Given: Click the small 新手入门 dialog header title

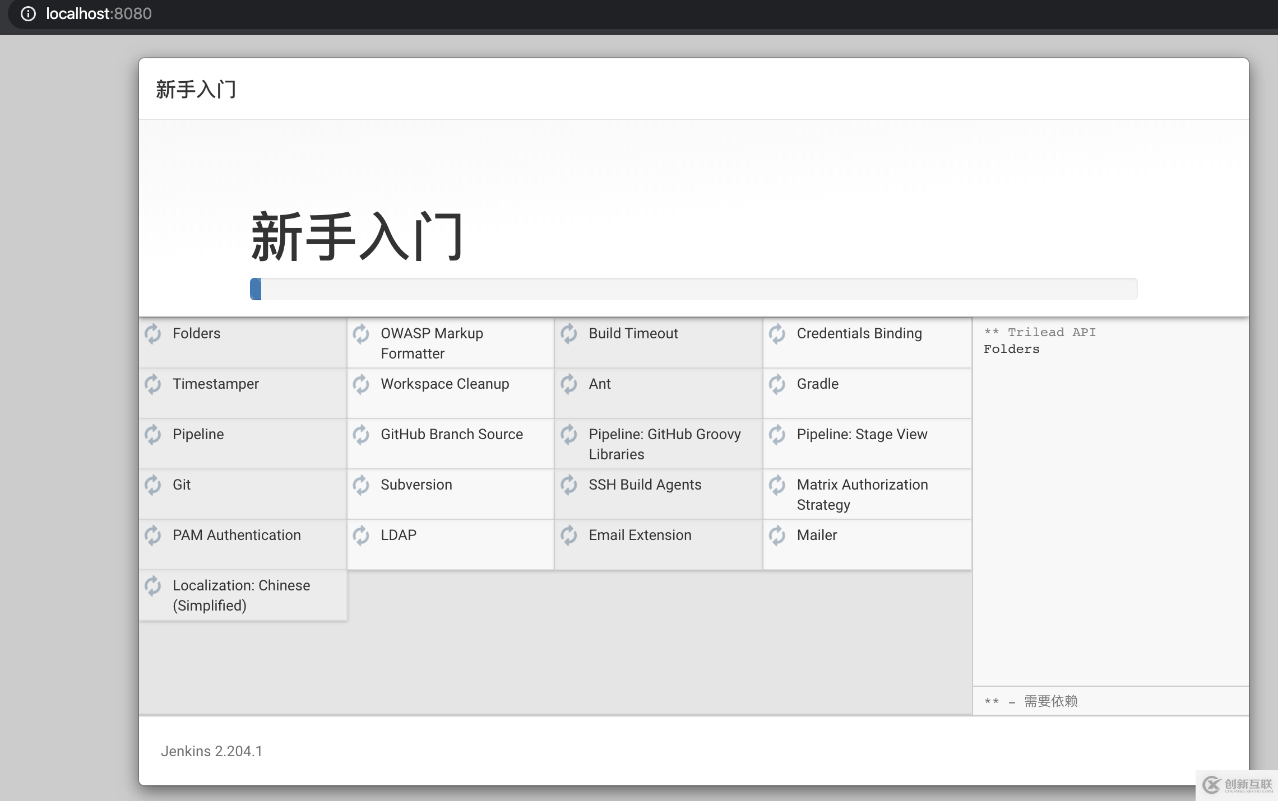Looking at the screenshot, I should [196, 90].
